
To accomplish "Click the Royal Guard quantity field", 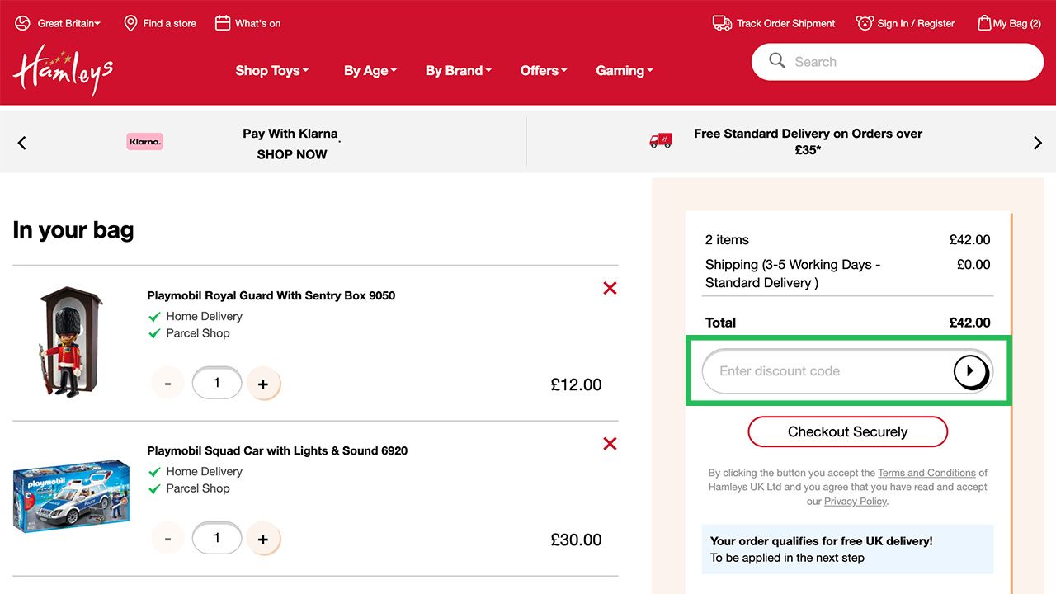I will pos(217,383).
